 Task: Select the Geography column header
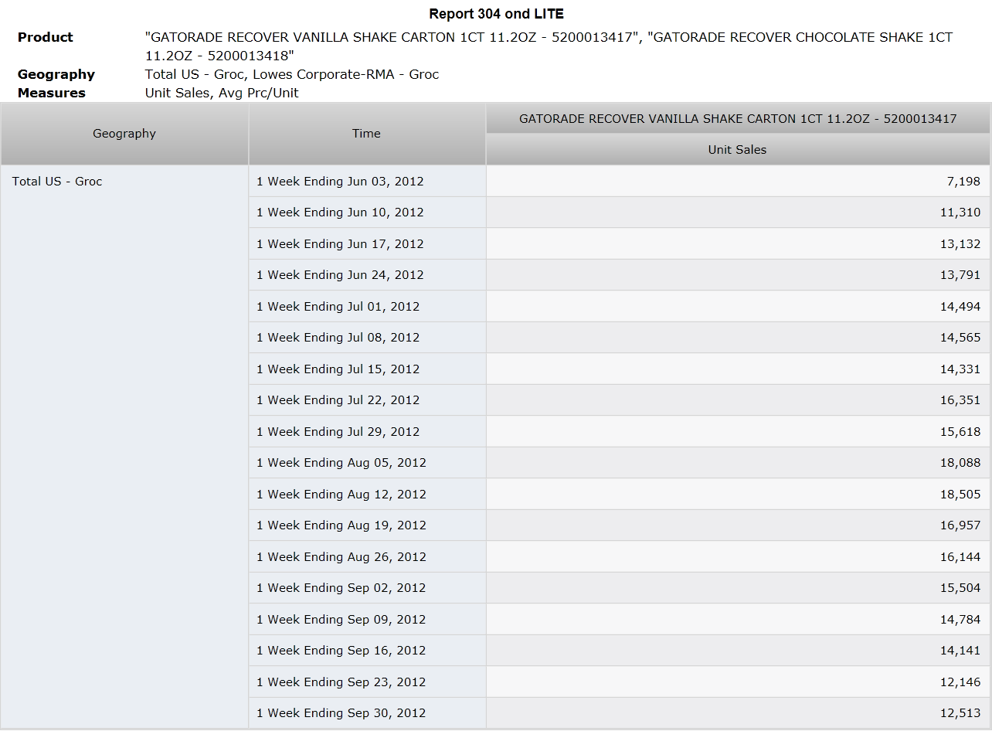point(124,134)
